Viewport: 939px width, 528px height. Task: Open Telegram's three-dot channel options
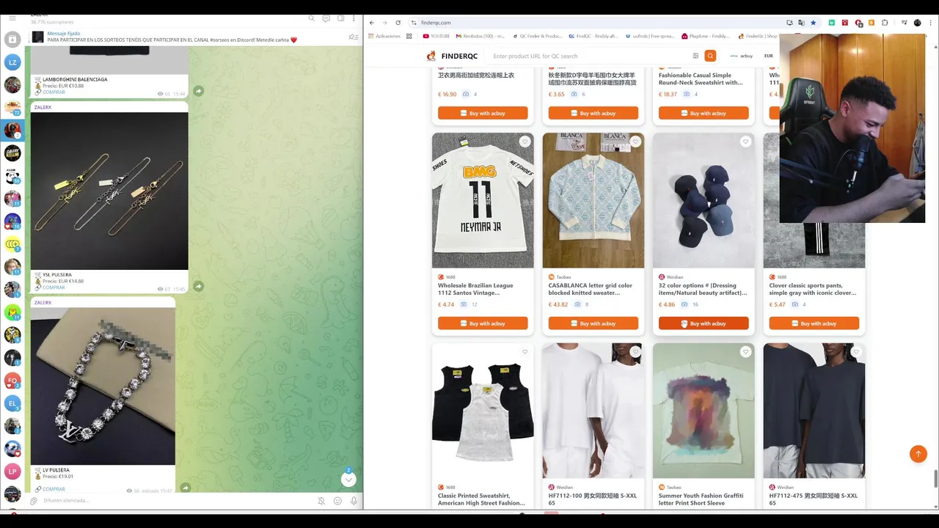(355, 18)
